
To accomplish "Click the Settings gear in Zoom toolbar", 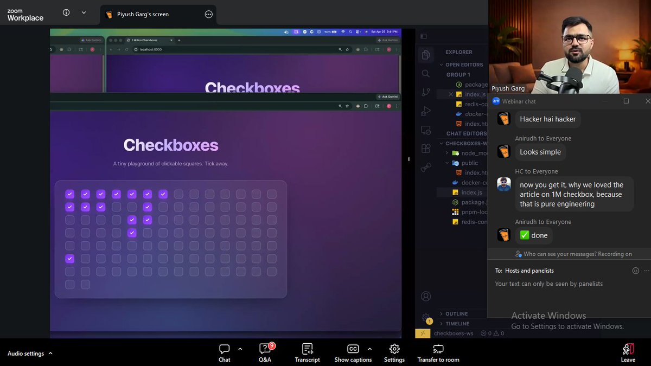I will point(394,351).
